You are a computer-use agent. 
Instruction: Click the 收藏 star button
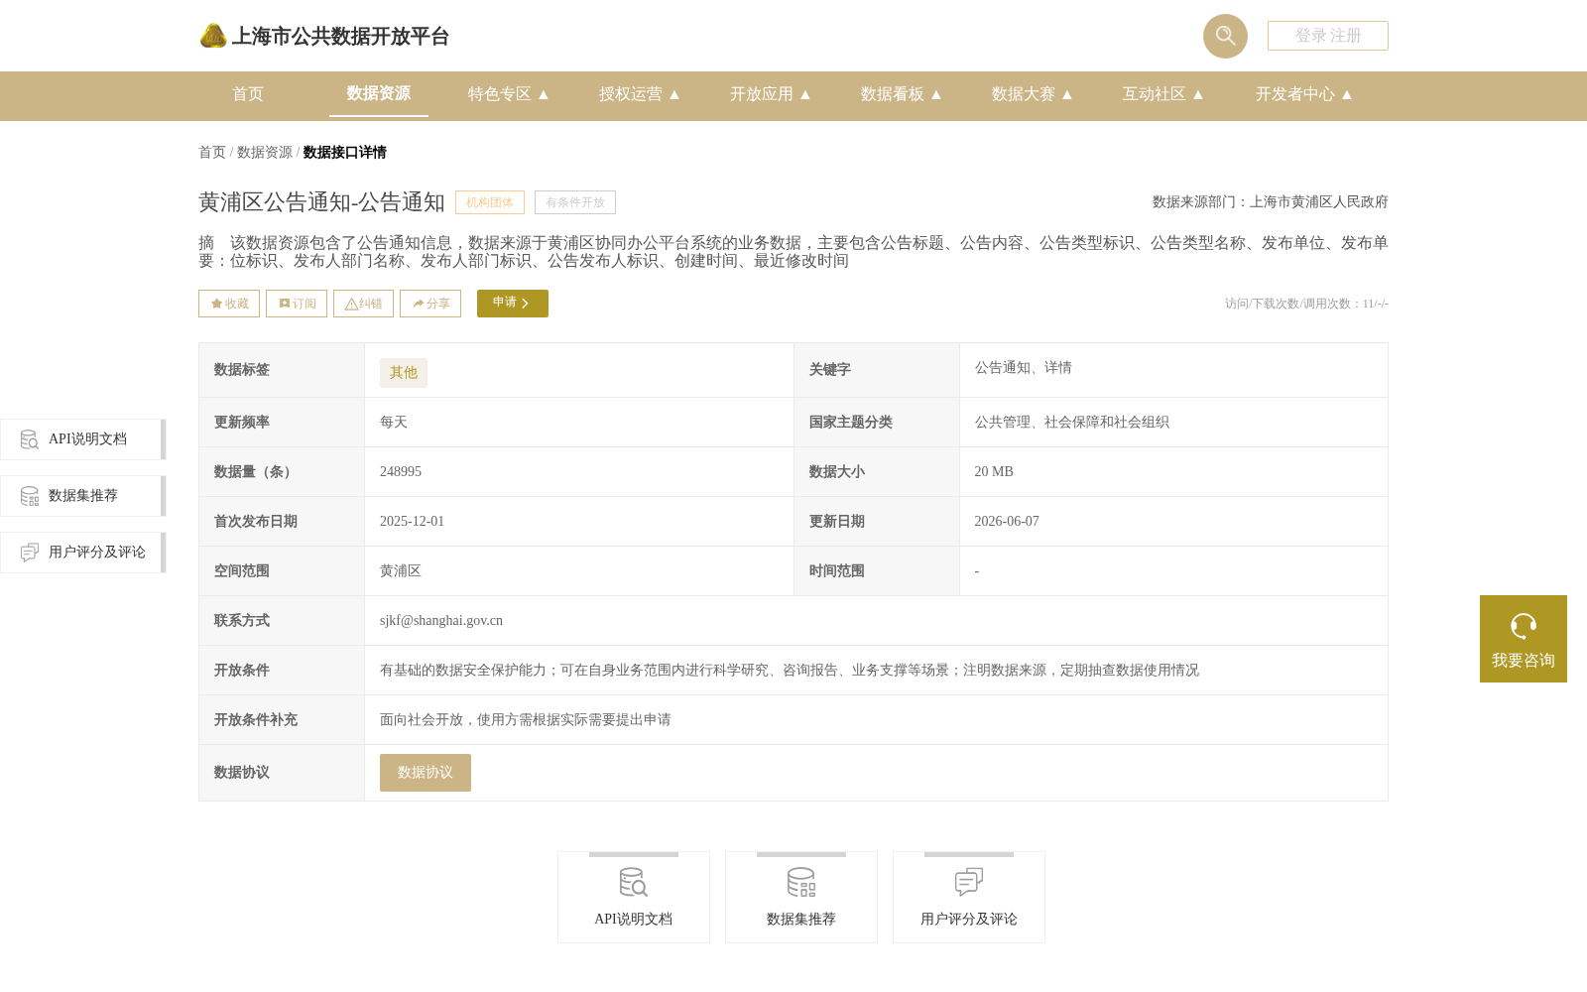[x=229, y=304]
